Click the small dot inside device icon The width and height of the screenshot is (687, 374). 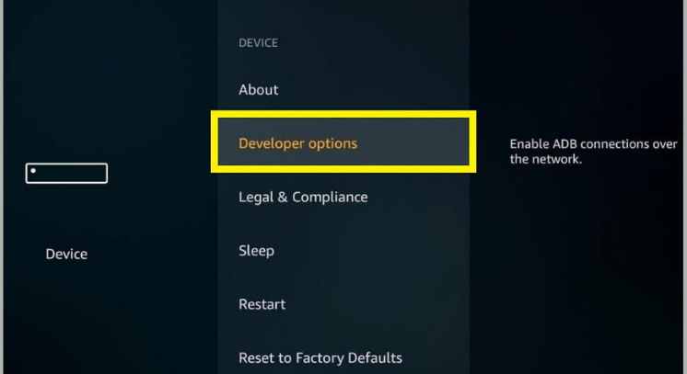pyautogui.click(x=33, y=171)
